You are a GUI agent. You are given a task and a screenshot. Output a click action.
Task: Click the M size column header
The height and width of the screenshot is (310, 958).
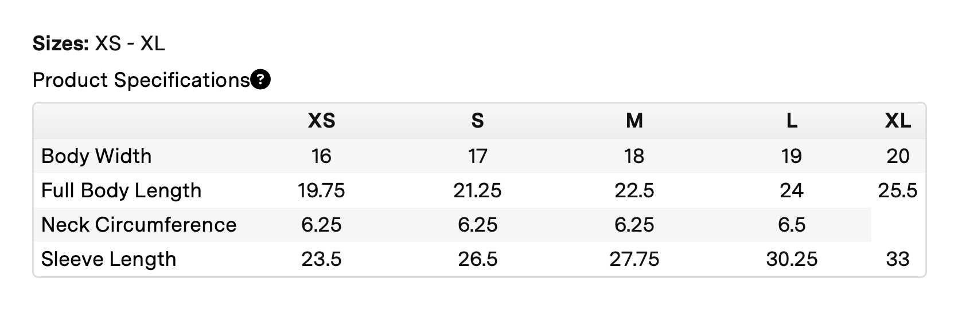(x=634, y=121)
